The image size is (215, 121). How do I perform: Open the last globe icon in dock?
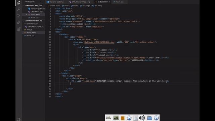(156, 118)
